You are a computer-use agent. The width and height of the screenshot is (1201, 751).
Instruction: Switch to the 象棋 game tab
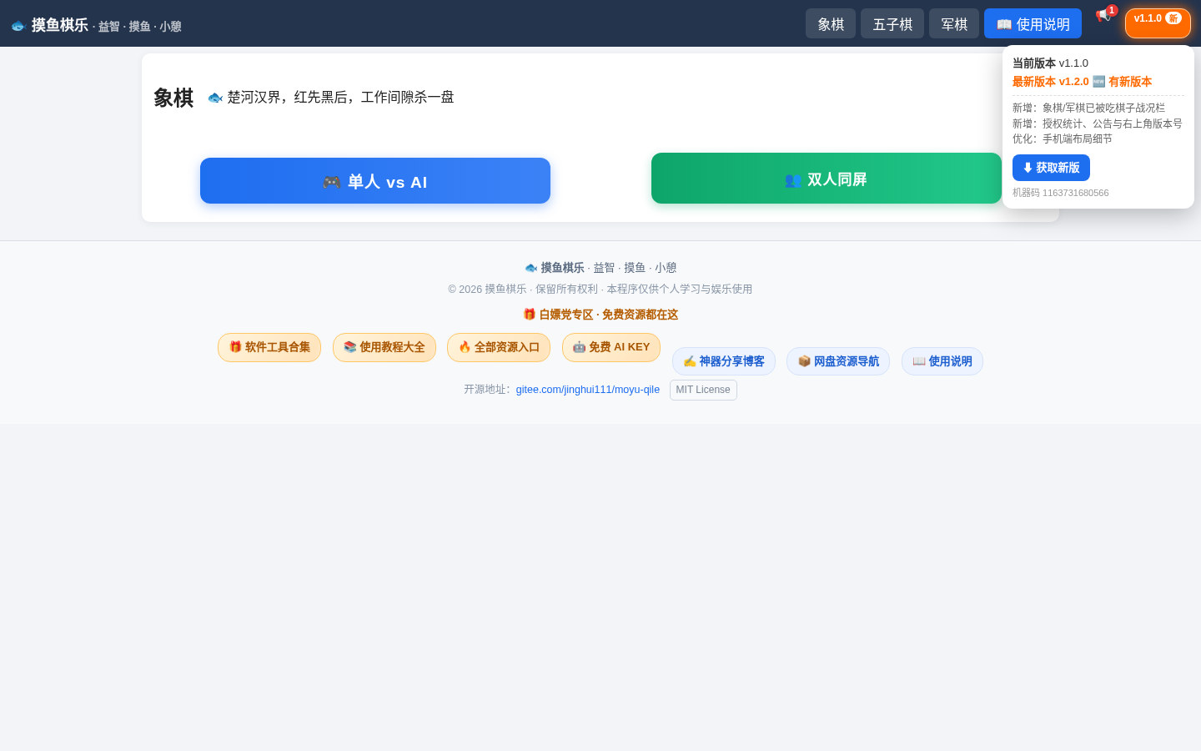coord(831,23)
